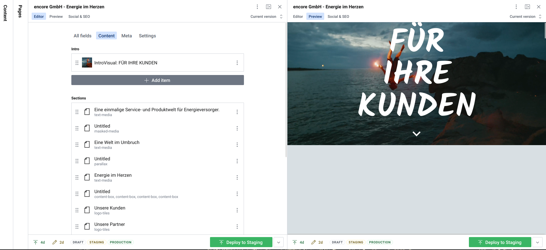This screenshot has width=546, height=250.
Task: Open options menu for content-box row
Action: tap(237, 194)
